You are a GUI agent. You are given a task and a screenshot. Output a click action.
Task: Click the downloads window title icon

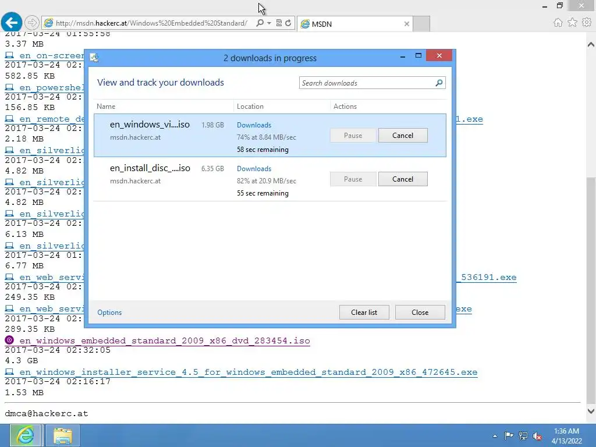pos(94,58)
